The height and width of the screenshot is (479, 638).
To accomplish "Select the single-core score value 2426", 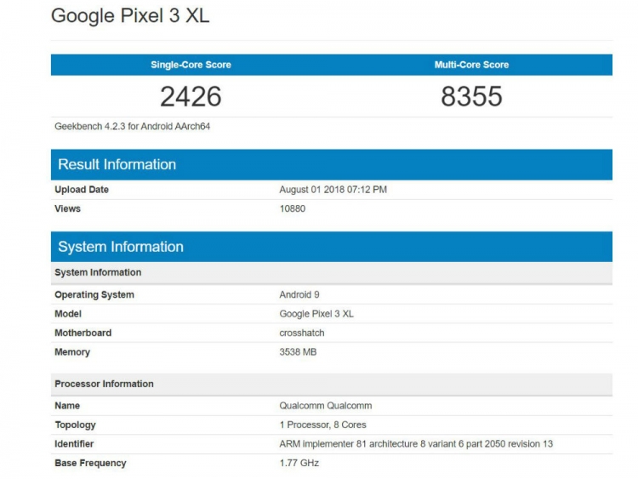I will point(191,96).
